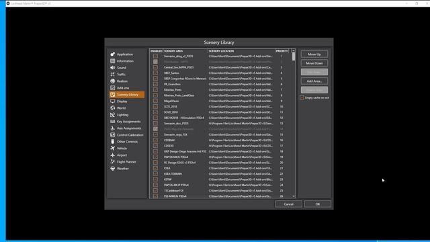Click the World globe icon
This screenshot has width=430, height=242.
pos(112,108)
